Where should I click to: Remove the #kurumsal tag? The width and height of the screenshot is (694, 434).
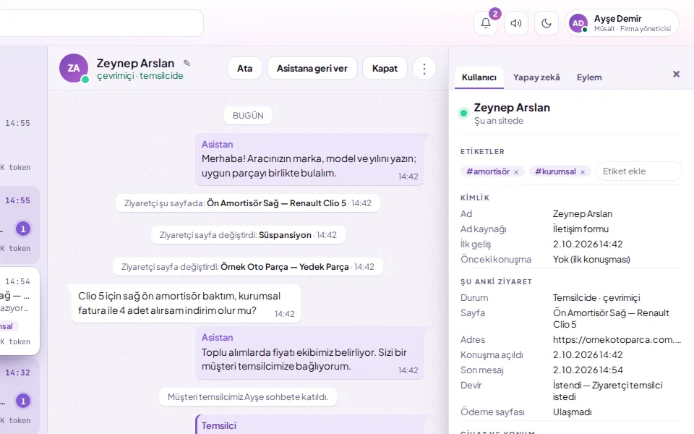[583, 172]
